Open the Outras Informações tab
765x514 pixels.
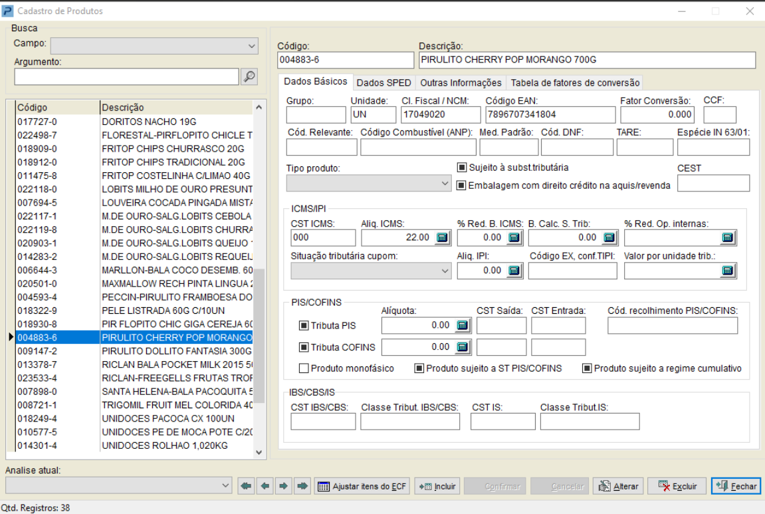tap(461, 82)
